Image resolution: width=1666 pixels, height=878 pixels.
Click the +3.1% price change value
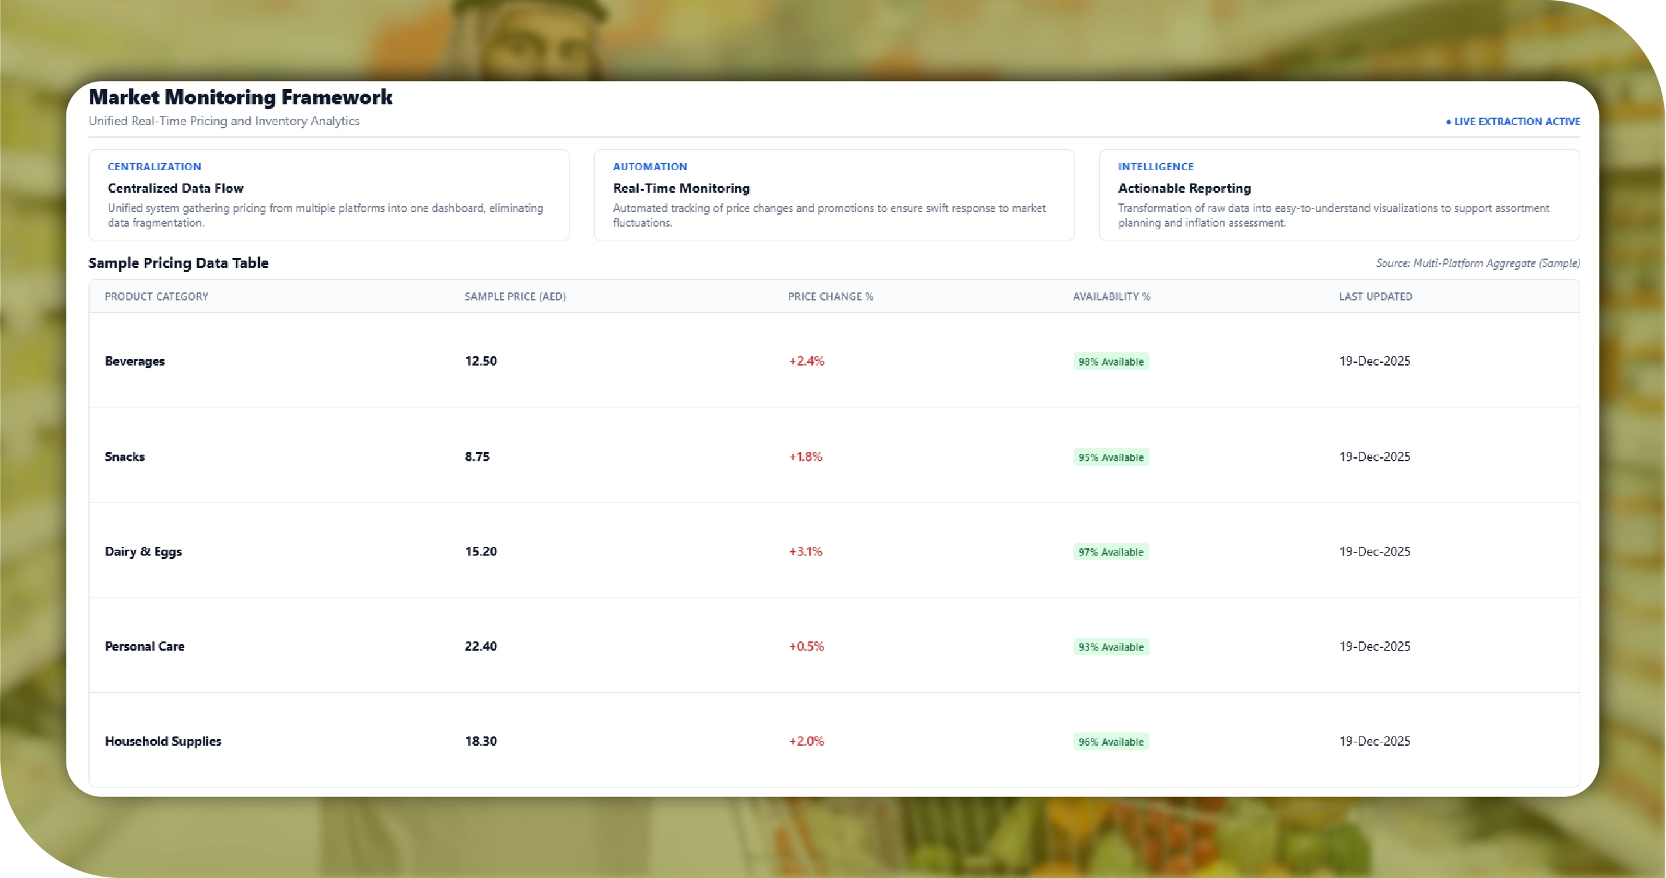coord(805,552)
